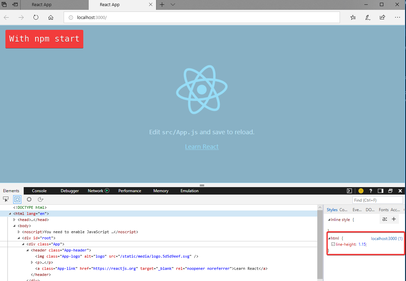
Task: Refresh the localhost page
Action: [x=36, y=17]
